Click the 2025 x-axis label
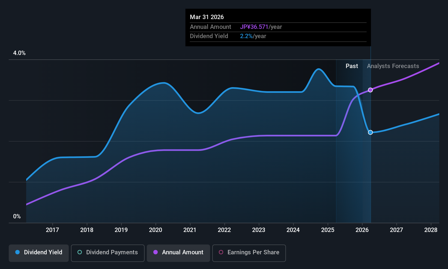 pos(328,230)
